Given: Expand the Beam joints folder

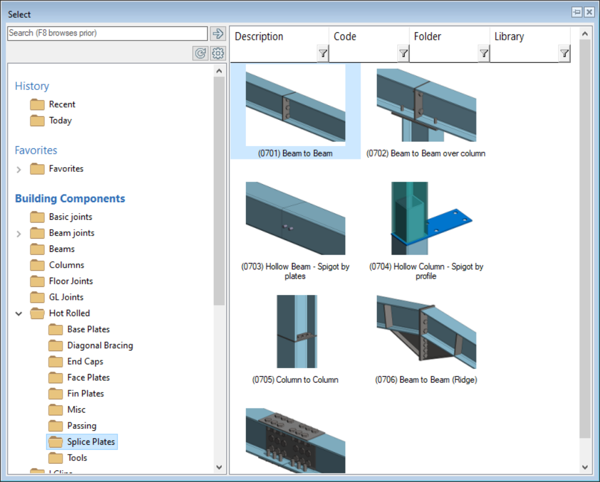Looking at the screenshot, I should click(x=18, y=233).
